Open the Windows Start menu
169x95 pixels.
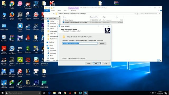click(x=2, y=93)
